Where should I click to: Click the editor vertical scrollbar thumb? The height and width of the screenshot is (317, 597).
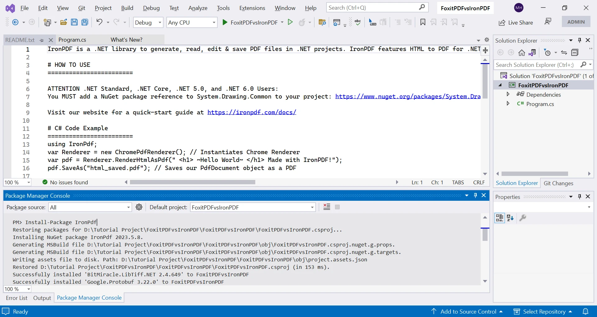click(x=485, y=81)
